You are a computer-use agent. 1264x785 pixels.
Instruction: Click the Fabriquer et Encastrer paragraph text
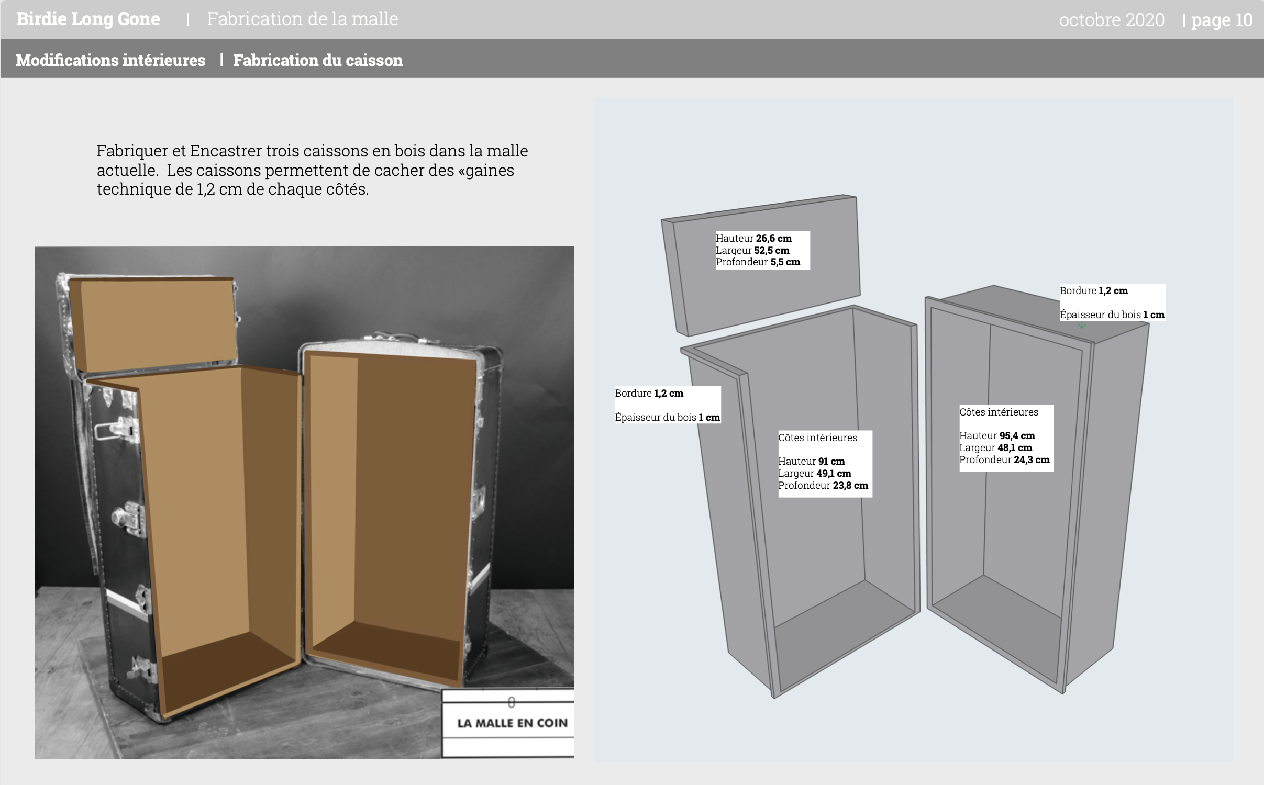(x=312, y=170)
